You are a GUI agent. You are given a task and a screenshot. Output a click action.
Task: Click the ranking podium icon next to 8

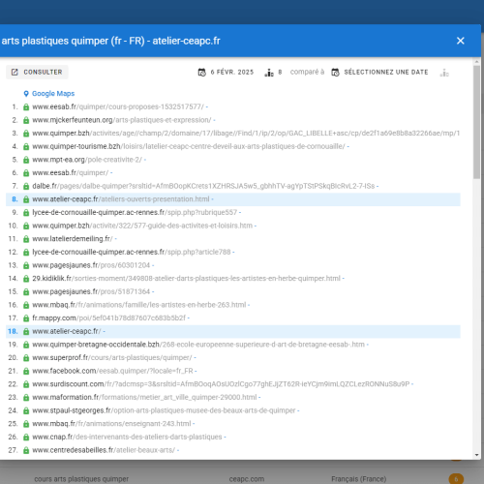pos(269,73)
